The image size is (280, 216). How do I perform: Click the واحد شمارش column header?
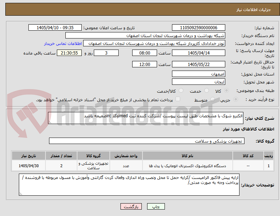click(x=126, y=156)
